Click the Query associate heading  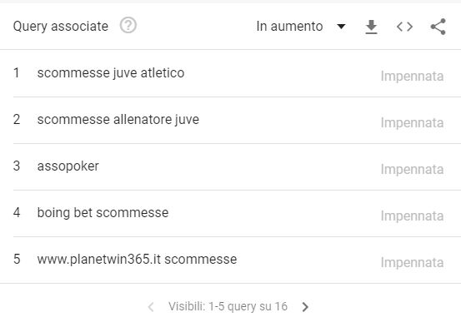click(61, 27)
